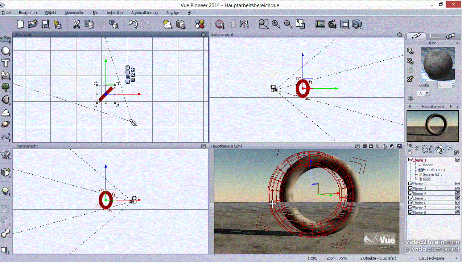Maximize the Frontalansicht viewport
This screenshot has height=263, width=462.
(x=203, y=146)
